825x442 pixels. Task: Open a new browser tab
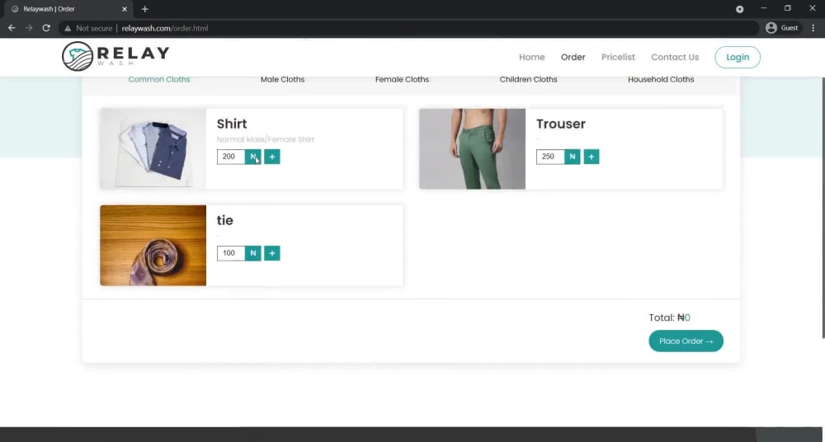(144, 9)
